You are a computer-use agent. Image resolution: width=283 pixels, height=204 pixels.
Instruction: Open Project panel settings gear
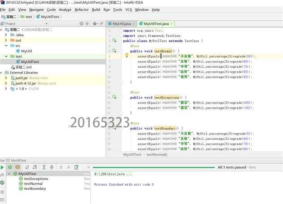click(95, 24)
